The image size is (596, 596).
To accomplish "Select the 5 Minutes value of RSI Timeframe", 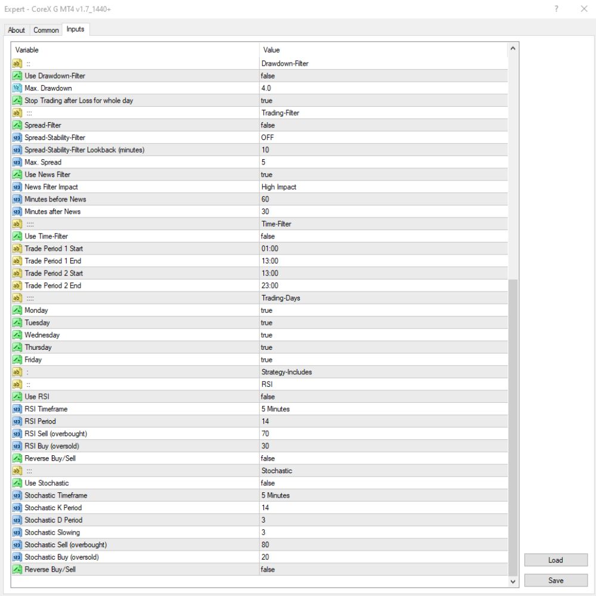I will pyautogui.click(x=275, y=409).
